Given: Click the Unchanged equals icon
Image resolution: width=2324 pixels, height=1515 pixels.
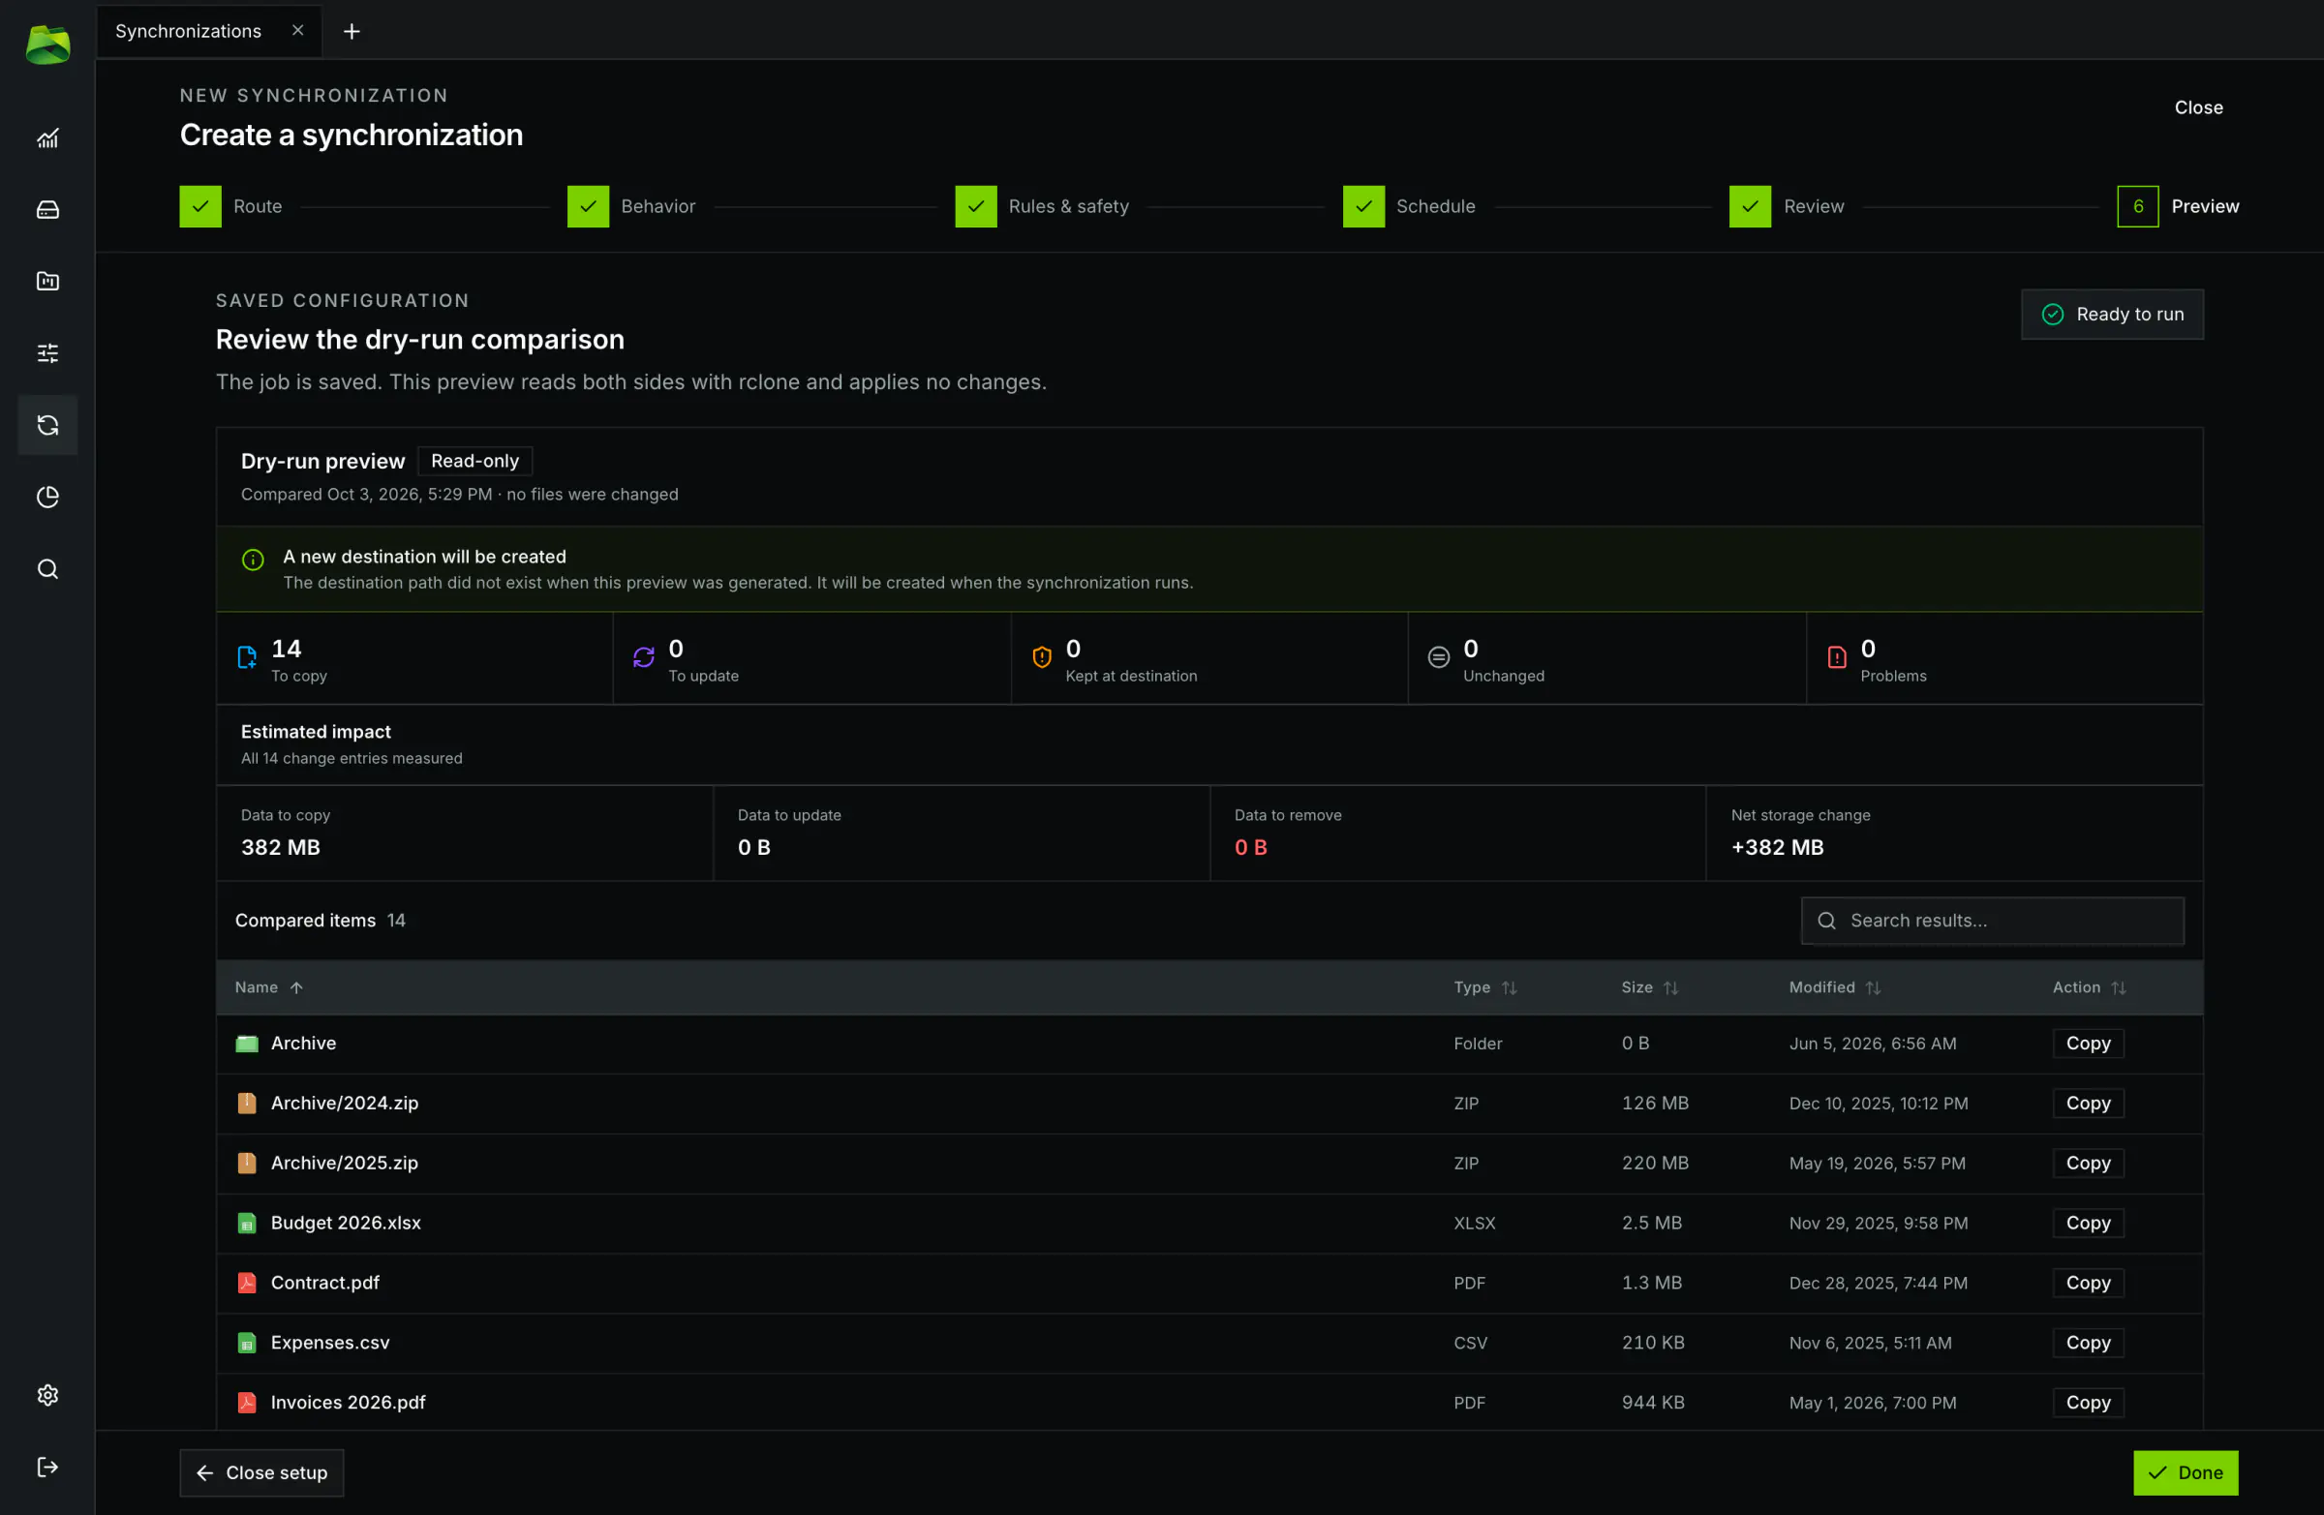Looking at the screenshot, I should [x=1438, y=657].
